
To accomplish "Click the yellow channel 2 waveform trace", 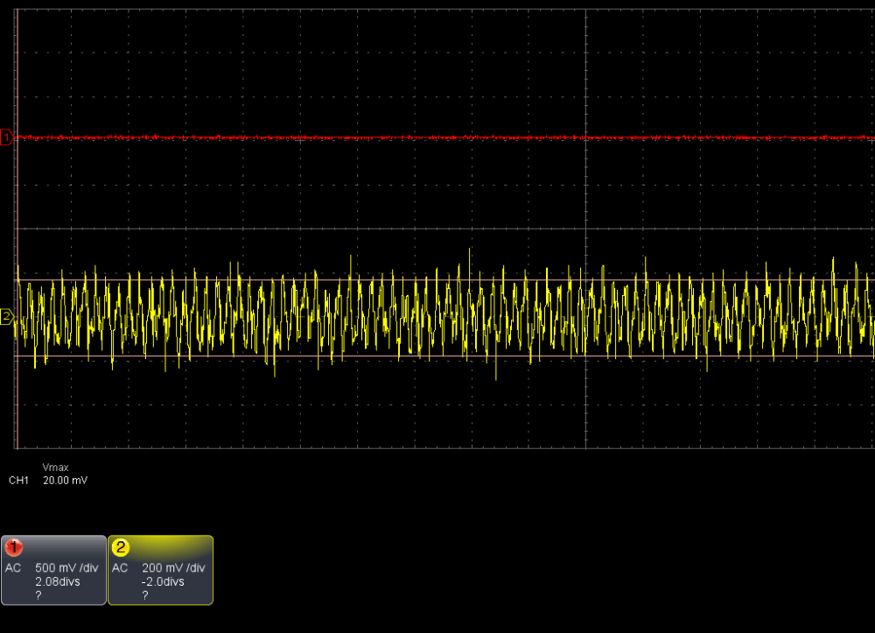I will [446, 315].
